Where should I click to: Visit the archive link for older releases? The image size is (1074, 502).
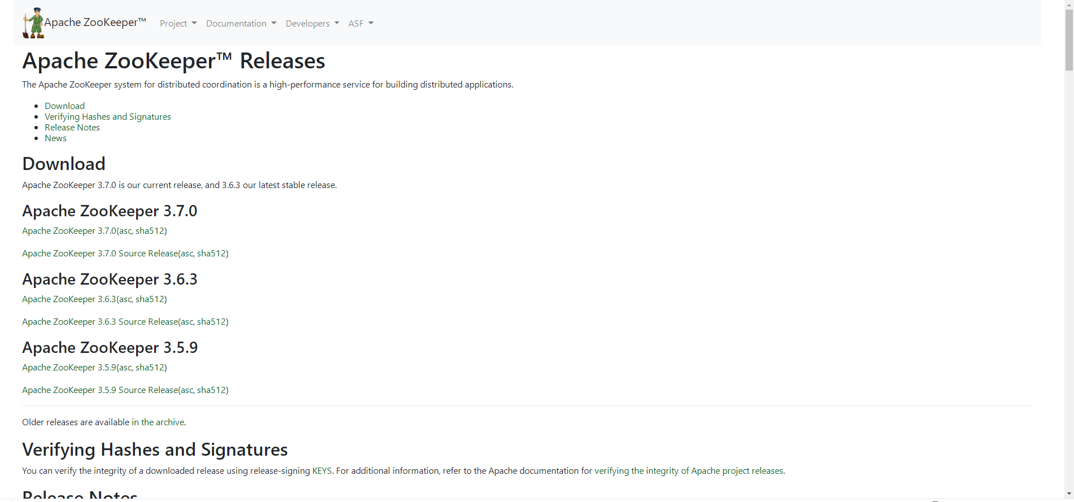[158, 422]
